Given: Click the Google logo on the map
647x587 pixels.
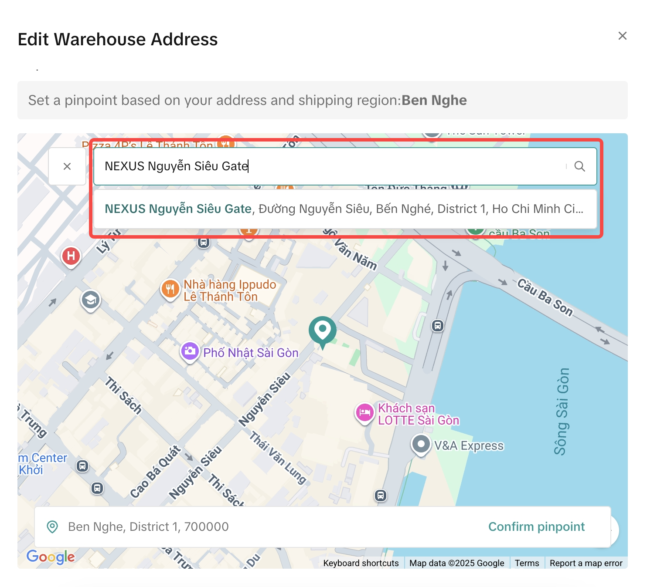Looking at the screenshot, I should [51, 557].
